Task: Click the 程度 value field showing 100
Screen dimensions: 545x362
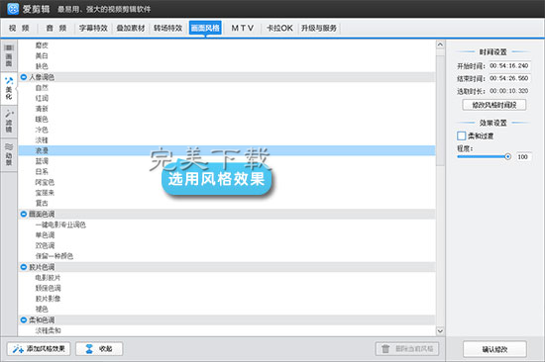Action: tap(523, 157)
